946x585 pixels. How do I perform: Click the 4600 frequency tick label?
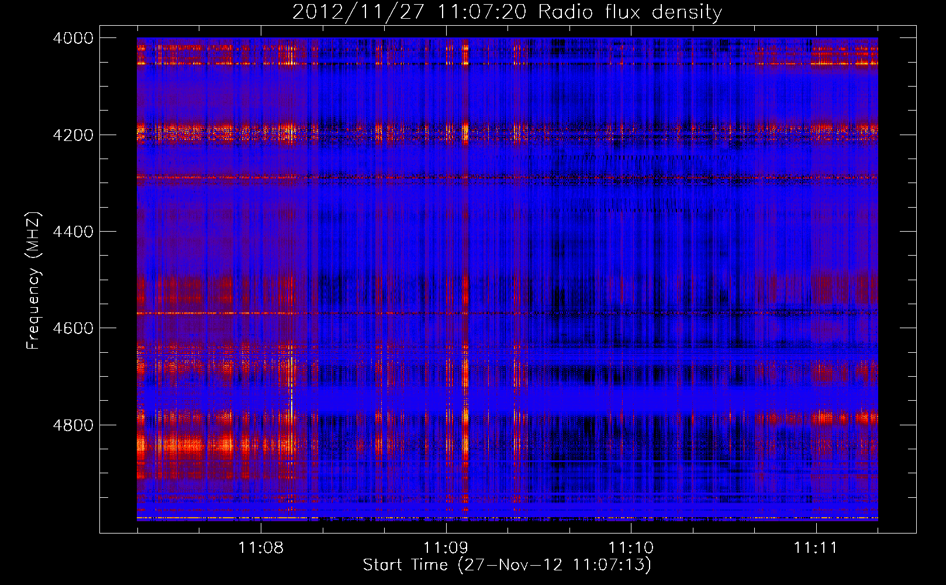pos(73,328)
